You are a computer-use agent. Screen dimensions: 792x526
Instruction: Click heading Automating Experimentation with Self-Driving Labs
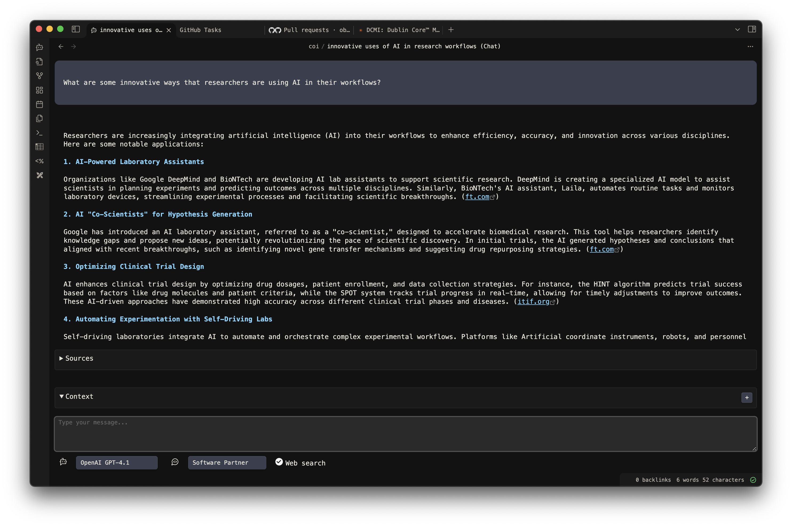pos(168,319)
